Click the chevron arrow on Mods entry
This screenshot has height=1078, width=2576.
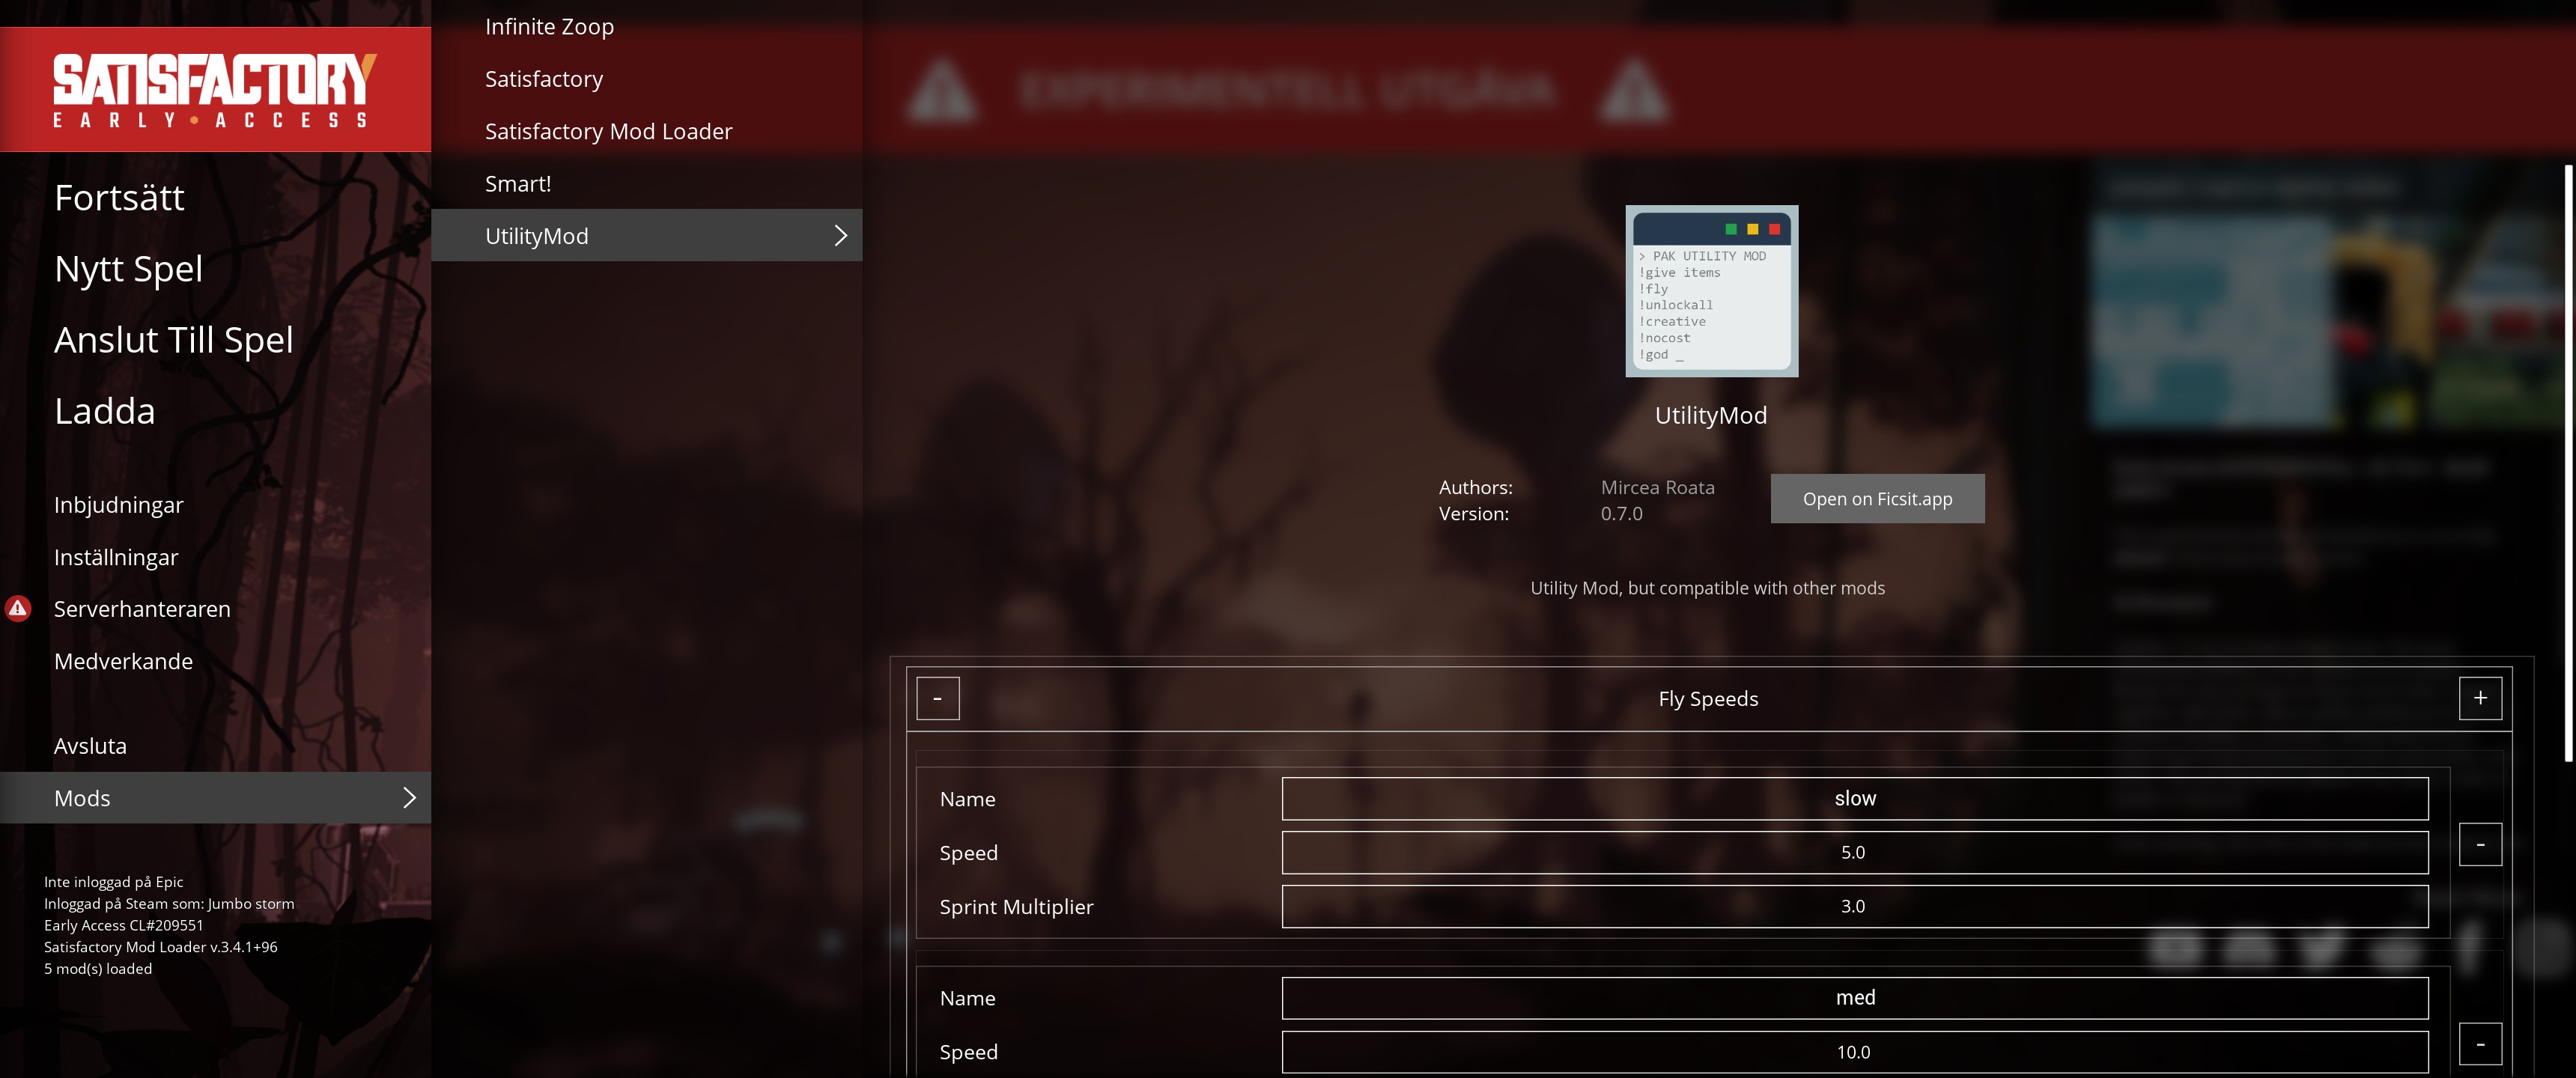point(408,797)
